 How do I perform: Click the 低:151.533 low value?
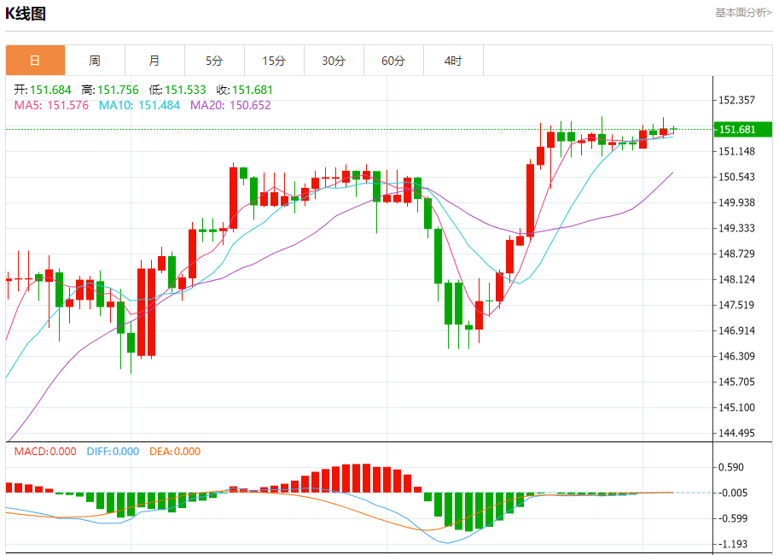click(177, 90)
